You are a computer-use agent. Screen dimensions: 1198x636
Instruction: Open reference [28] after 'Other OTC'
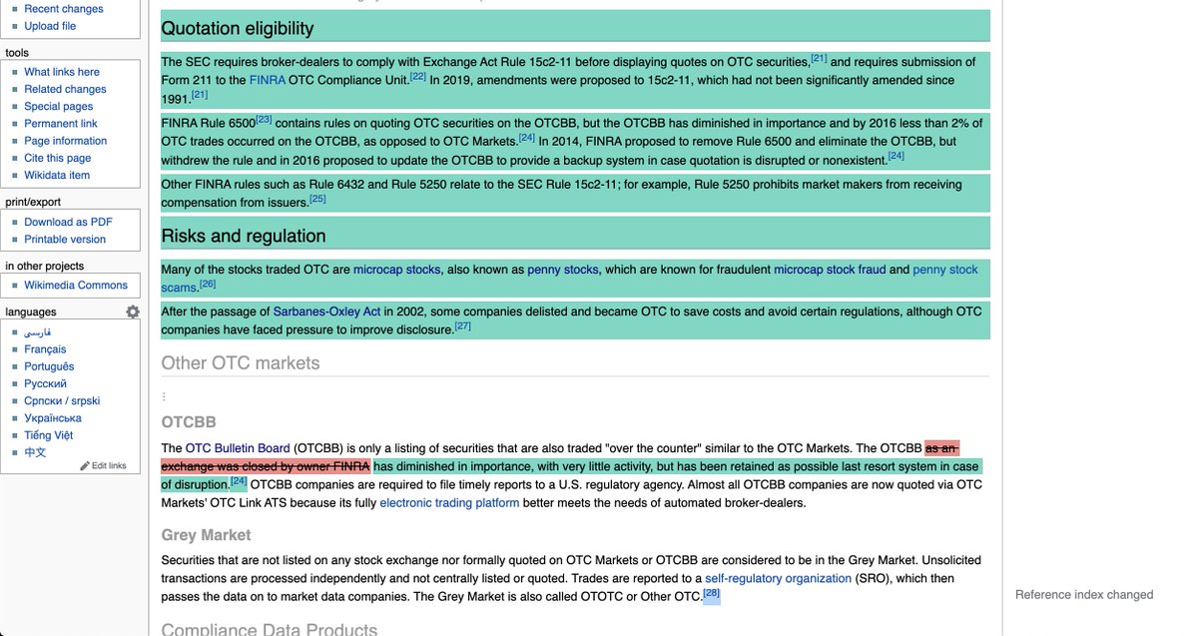pyautogui.click(x=711, y=594)
